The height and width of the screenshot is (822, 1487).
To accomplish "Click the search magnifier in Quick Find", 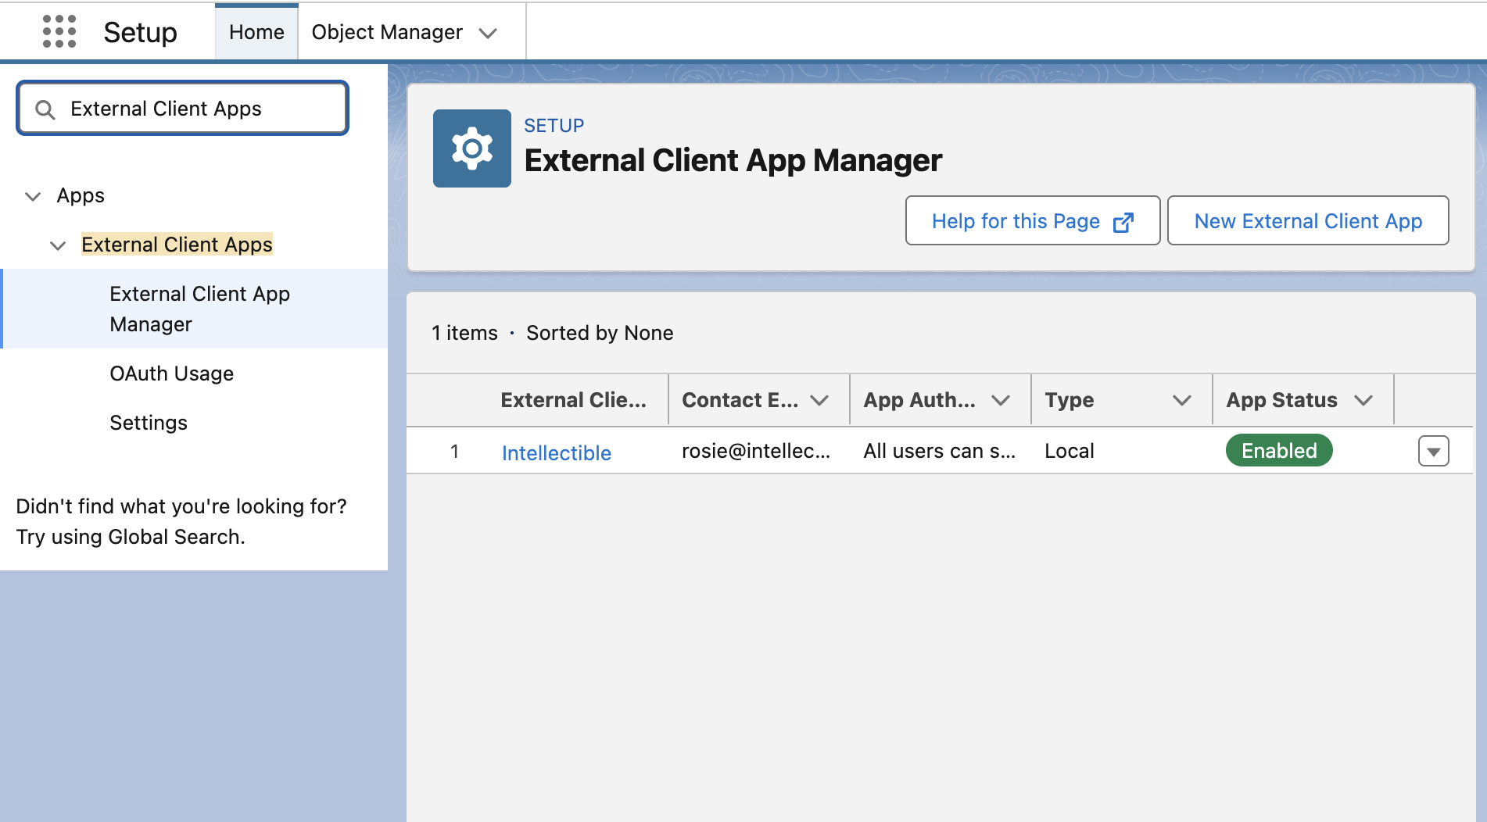I will click(x=45, y=109).
